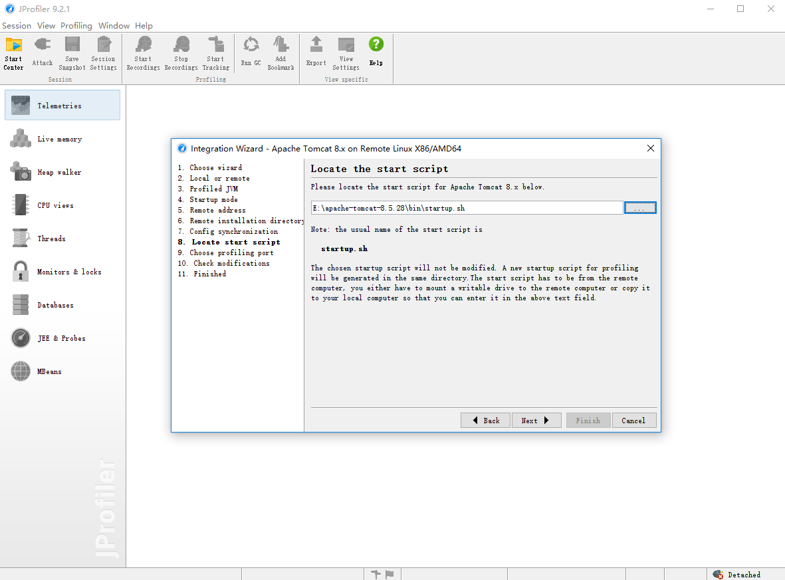Run garbage collection with Run GC
Screen dimensions: 785x580
pos(251,53)
